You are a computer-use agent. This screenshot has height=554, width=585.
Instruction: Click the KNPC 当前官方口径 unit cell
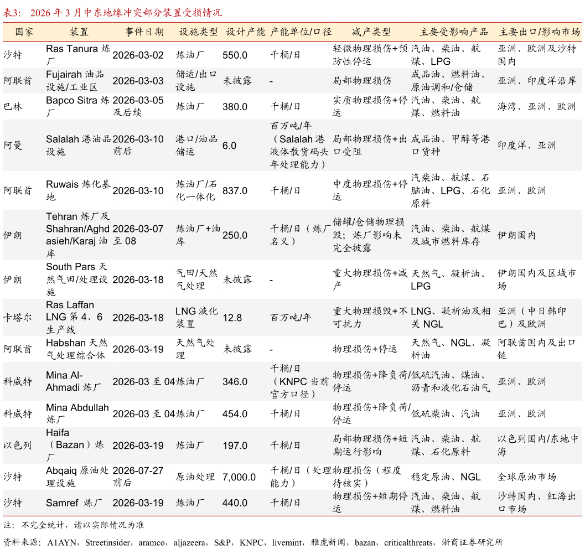pyautogui.click(x=299, y=381)
